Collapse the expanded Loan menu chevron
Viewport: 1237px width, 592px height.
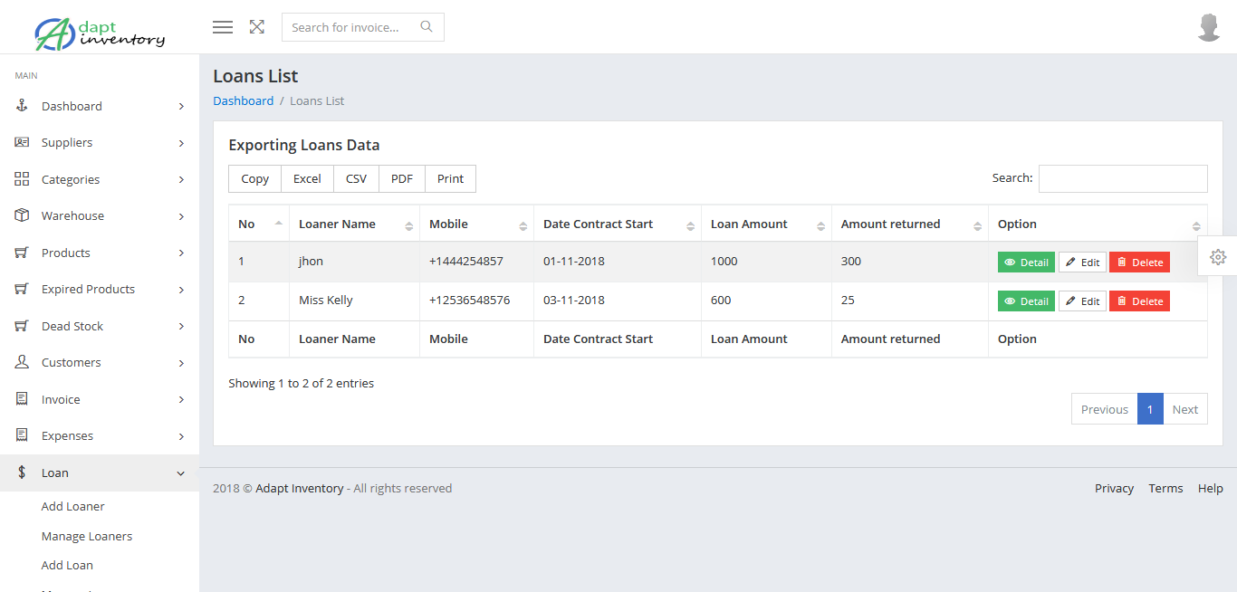click(x=180, y=473)
